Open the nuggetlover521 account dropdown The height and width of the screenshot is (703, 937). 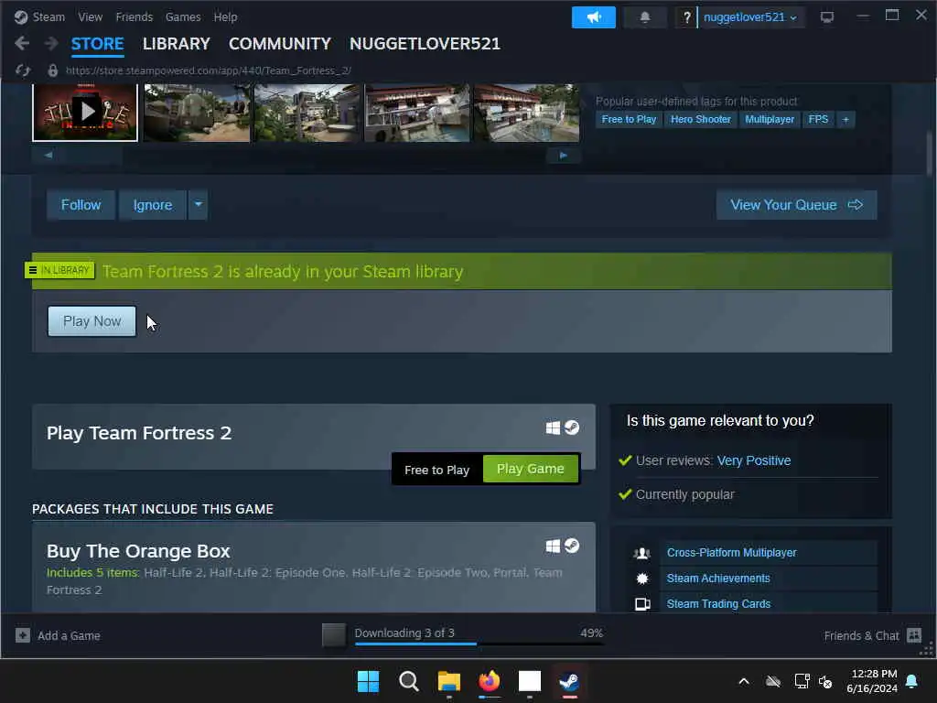750,17
